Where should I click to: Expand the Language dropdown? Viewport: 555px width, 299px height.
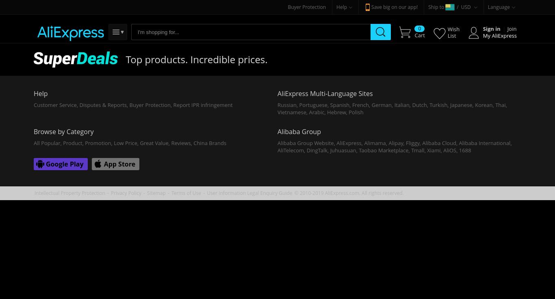(501, 7)
